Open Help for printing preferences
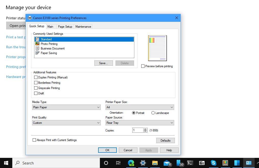The height and width of the screenshot is (168, 259). 169,150
